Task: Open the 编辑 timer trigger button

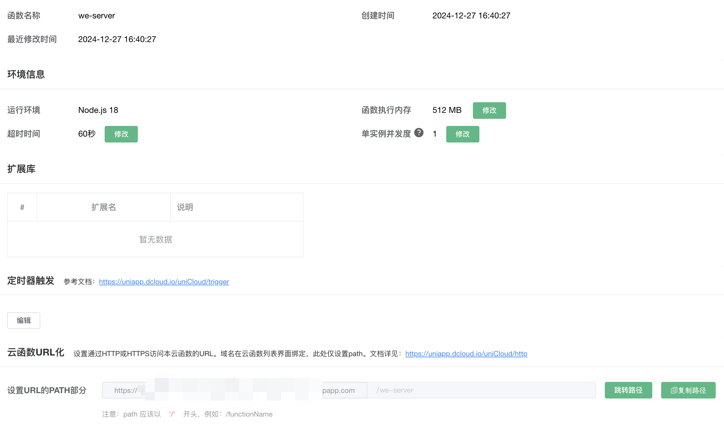Action: point(24,320)
